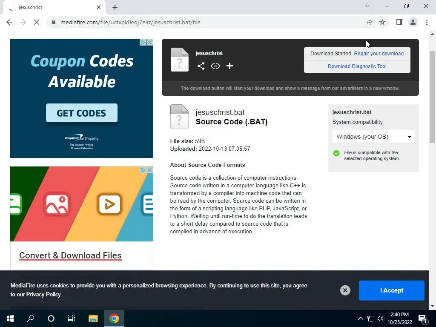Screen dimensions: 436x327
Task: Click 'System compatibility' label
Action: point(357,122)
